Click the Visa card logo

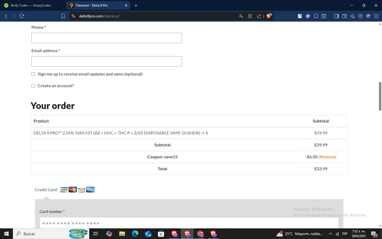tap(64, 190)
